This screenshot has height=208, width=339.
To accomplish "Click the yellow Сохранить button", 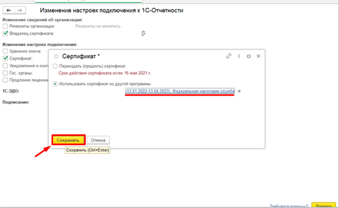I will pos(68,140).
